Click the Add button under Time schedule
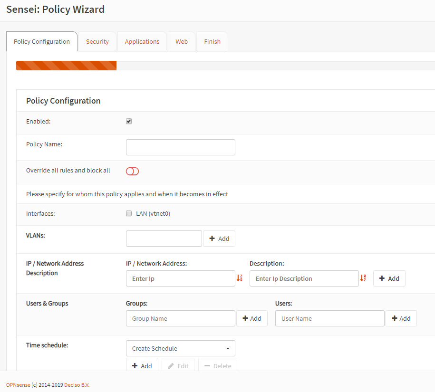The height and width of the screenshot is (392, 435). coord(142,365)
